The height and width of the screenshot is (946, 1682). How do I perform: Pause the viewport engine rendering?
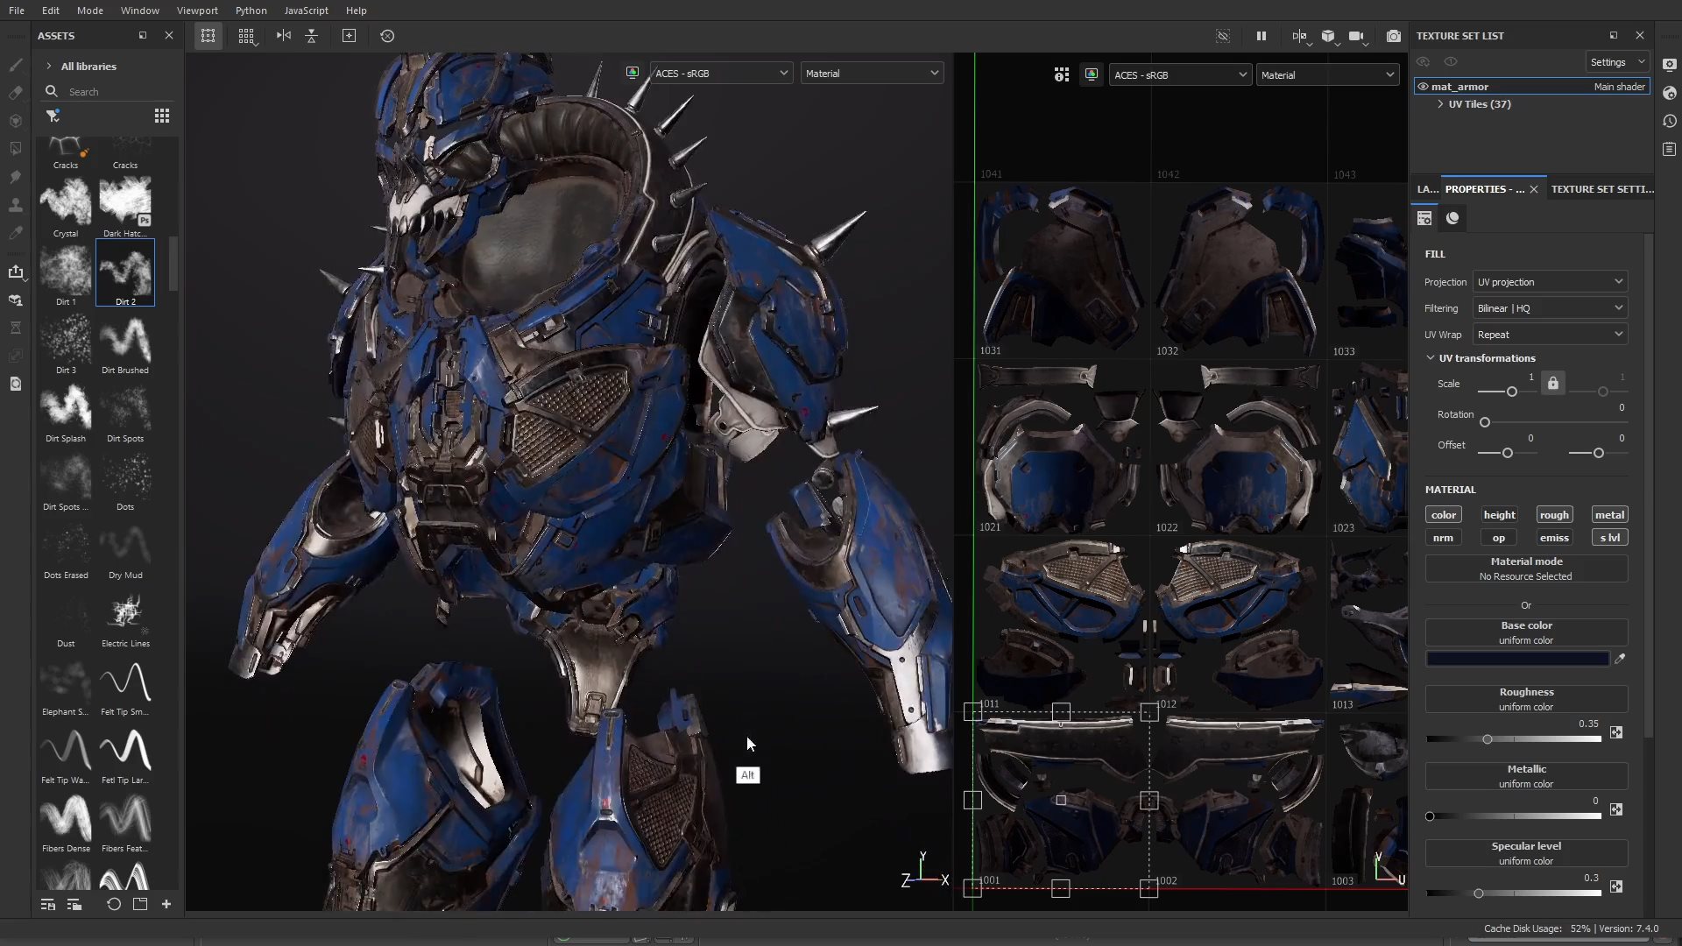point(1261,36)
